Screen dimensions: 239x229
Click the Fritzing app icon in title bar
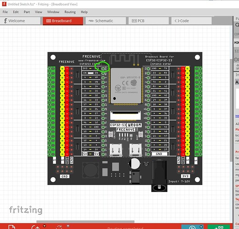(x=4, y=4)
